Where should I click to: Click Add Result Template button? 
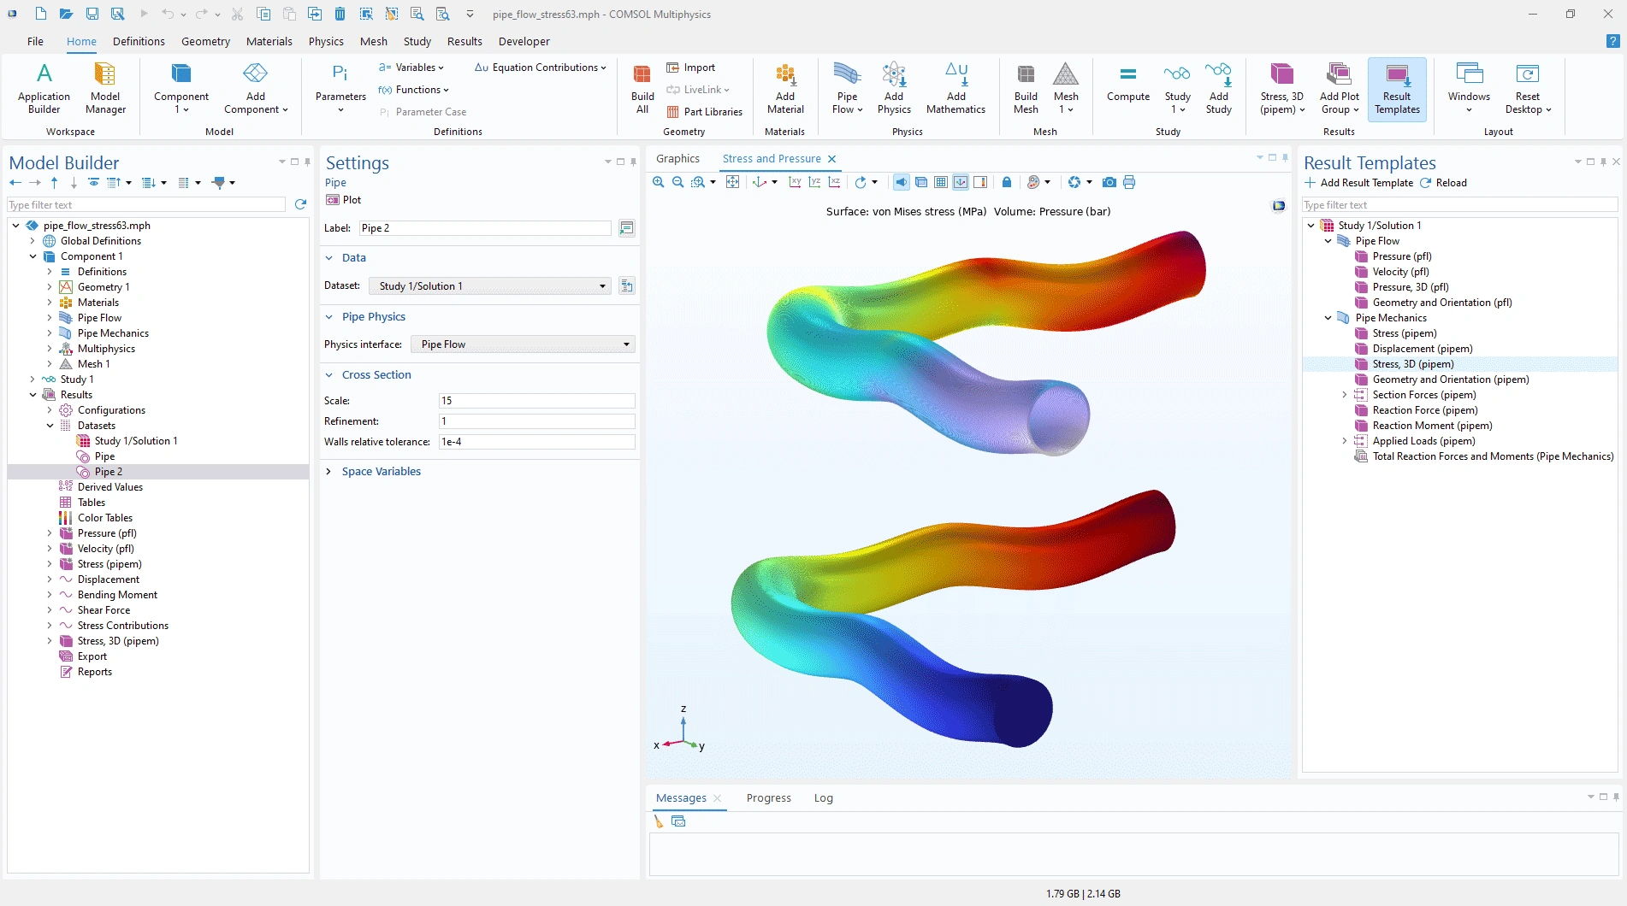(1358, 183)
